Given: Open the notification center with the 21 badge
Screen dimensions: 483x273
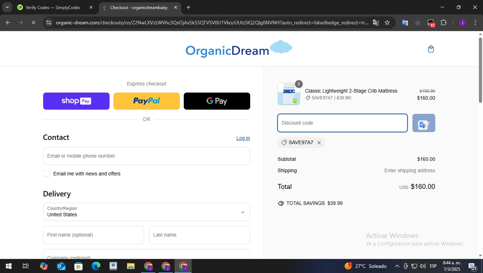Looking at the screenshot, I should coord(473,267).
